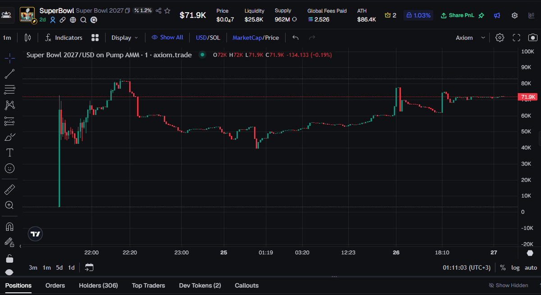The height and width of the screenshot is (295, 541).
Task: Toggle the percent price scale
Action: (503, 268)
